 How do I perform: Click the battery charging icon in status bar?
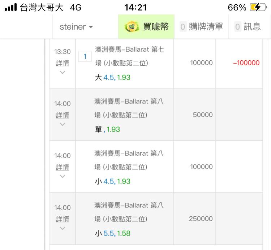(258, 8)
